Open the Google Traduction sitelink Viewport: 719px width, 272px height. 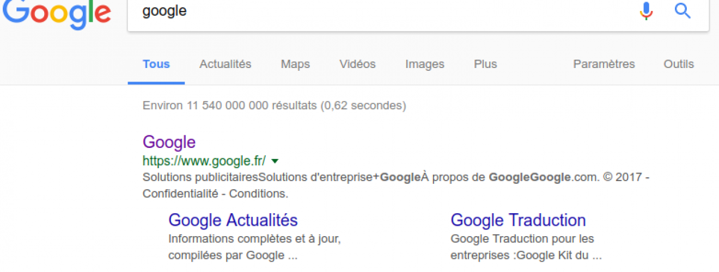click(x=519, y=220)
